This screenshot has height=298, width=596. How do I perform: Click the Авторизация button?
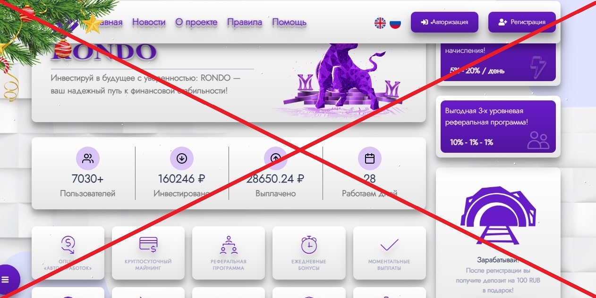click(x=444, y=22)
